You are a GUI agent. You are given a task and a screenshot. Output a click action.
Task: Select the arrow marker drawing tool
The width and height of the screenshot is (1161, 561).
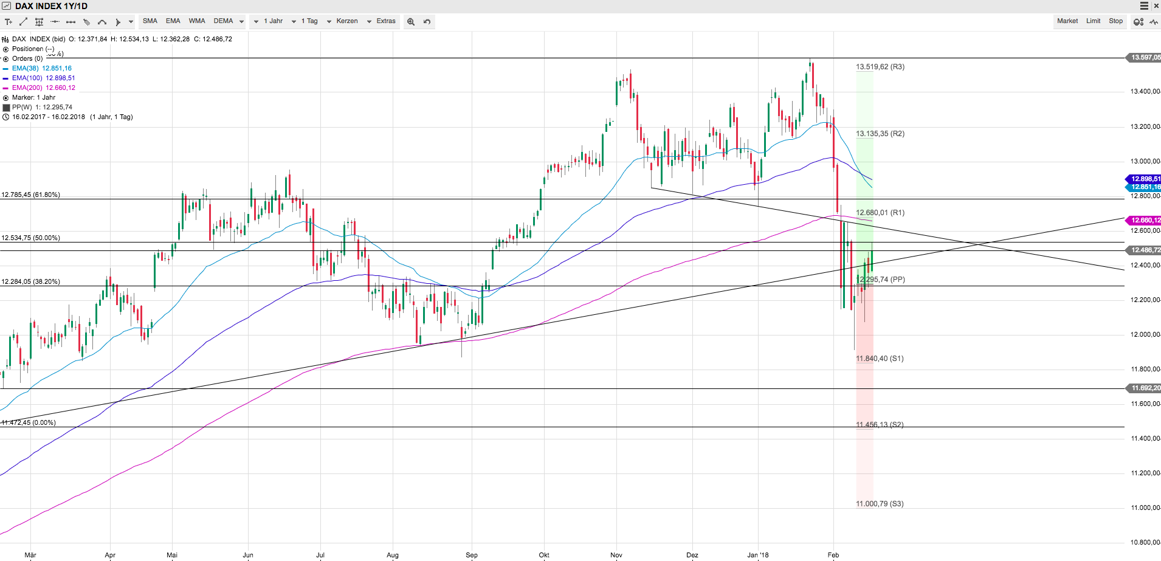118,21
